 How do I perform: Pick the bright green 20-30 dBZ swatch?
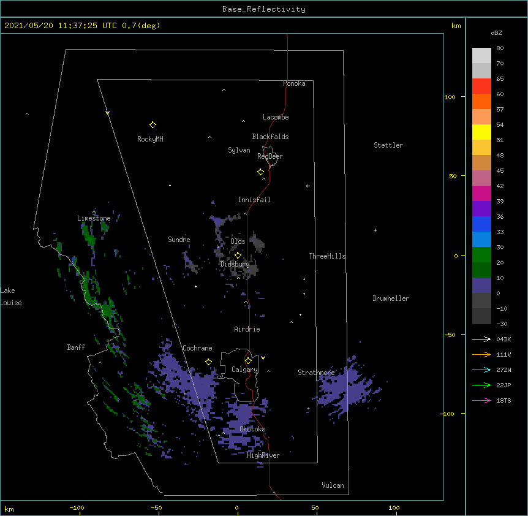click(x=481, y=255)
